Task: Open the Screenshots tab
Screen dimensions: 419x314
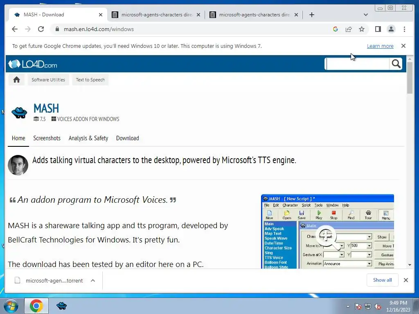Action: tap(47, 138)
